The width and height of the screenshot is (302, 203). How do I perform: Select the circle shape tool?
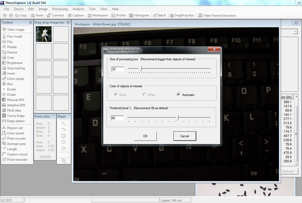point(64,142)
